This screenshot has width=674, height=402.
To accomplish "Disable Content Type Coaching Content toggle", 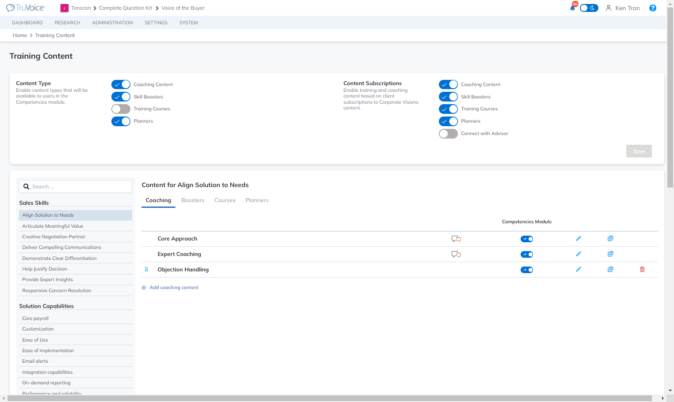I will click(x=121, y=84).
